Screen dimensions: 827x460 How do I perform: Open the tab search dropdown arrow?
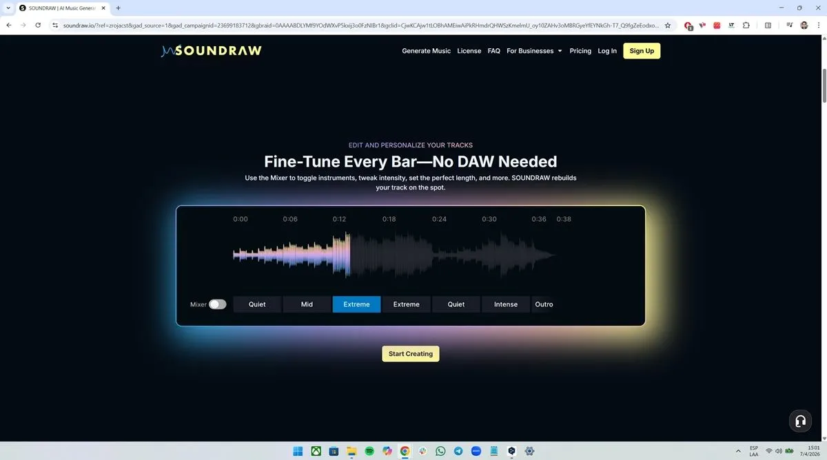[x=7, y=8]
